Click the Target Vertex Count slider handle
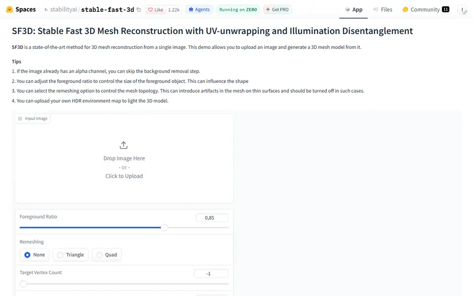The image size is (473, 296). (x=23, y=284)
